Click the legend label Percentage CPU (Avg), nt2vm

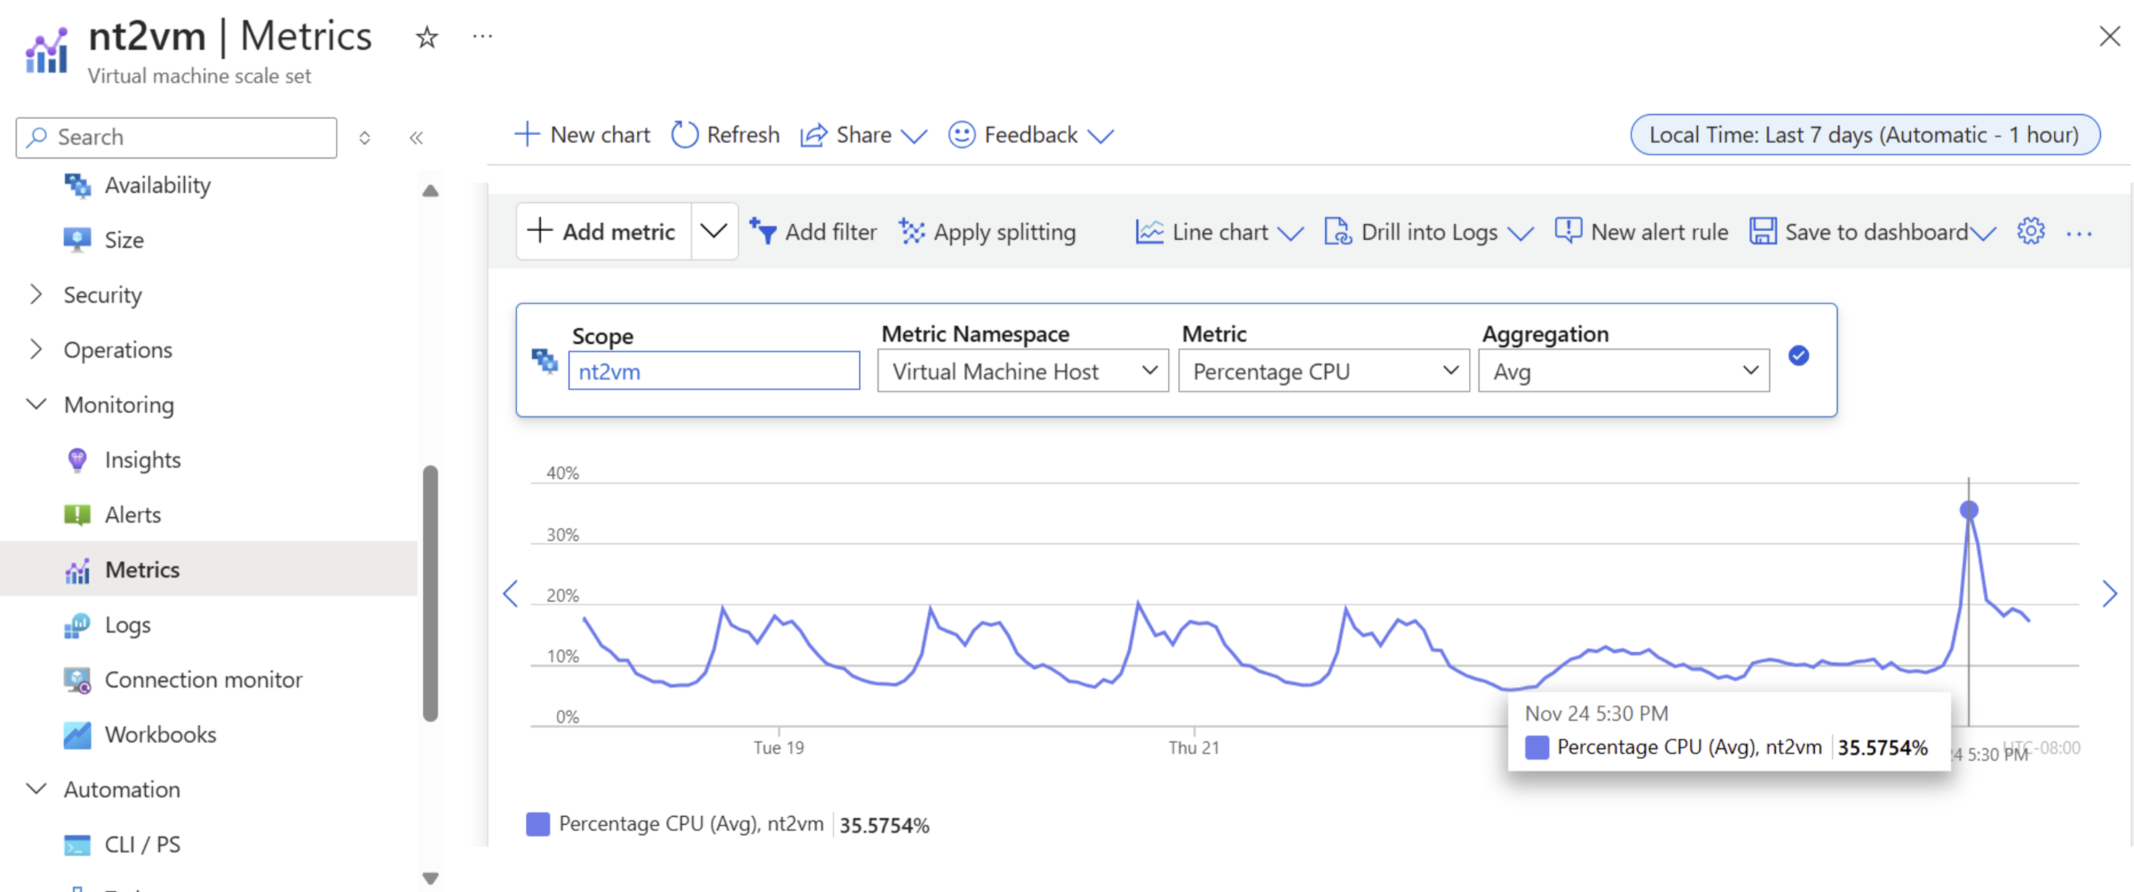pyautogui.click(x=691, y=824)
